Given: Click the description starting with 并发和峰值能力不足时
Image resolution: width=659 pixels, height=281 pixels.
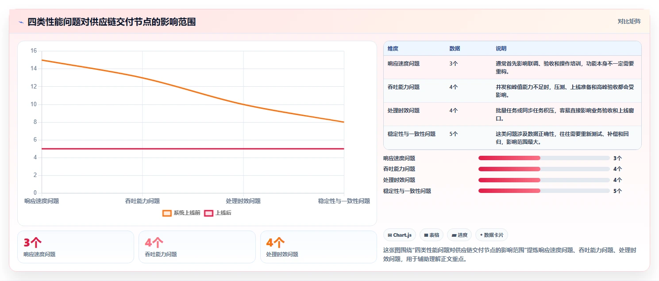Looking at the screenshot, I should point(565,91).
